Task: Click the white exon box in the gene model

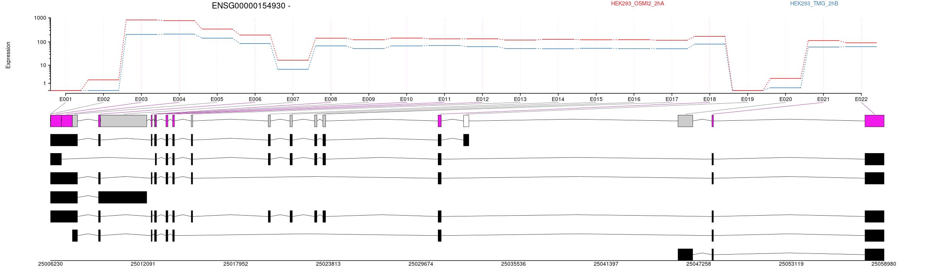Action: [466, 121]
